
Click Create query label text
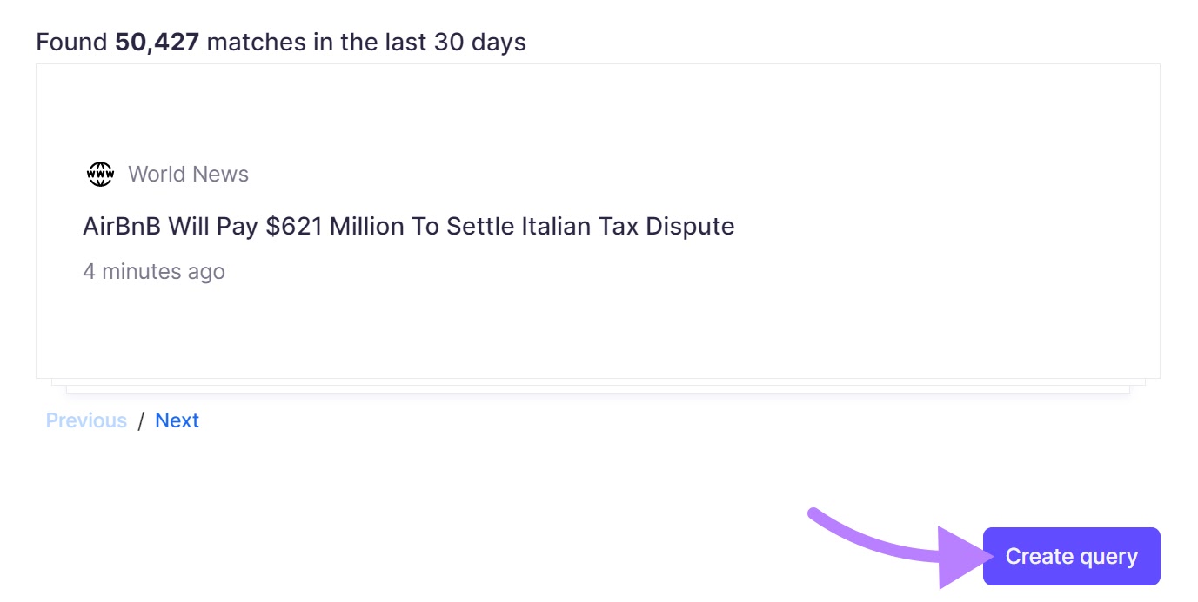(x=1071, y=556)
